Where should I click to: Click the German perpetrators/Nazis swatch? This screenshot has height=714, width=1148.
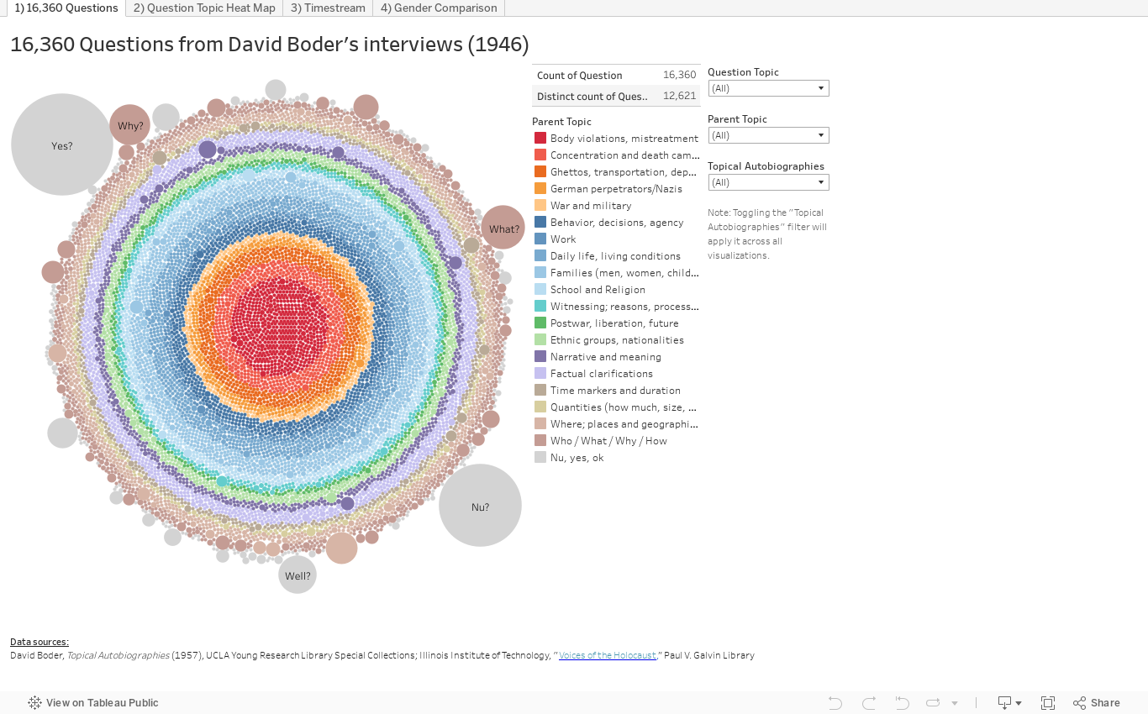click(540, 188)
